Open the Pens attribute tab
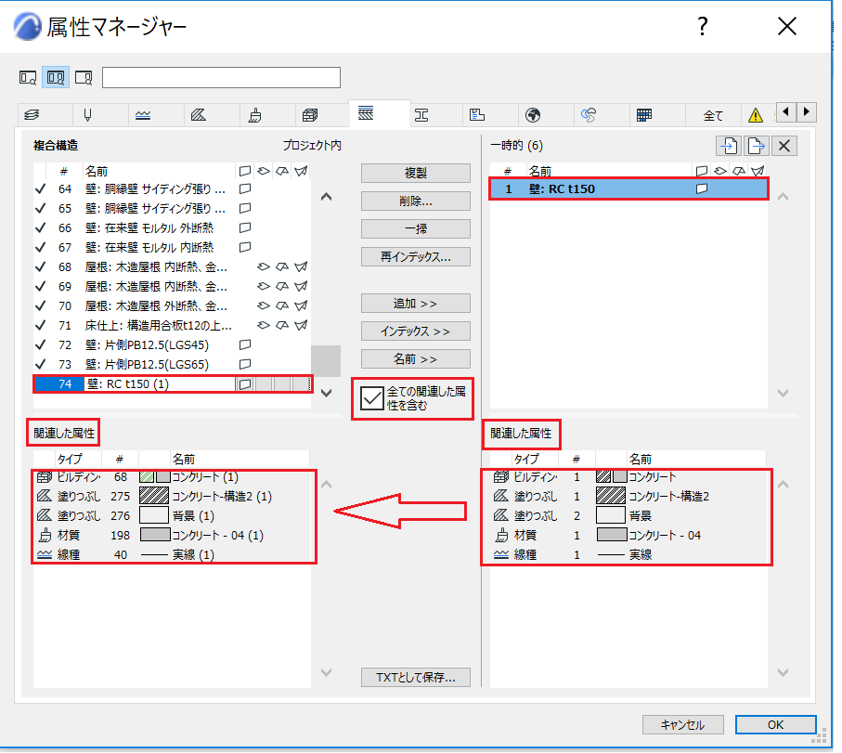Viewport: 842px width, 753px height. coord(87,114)
